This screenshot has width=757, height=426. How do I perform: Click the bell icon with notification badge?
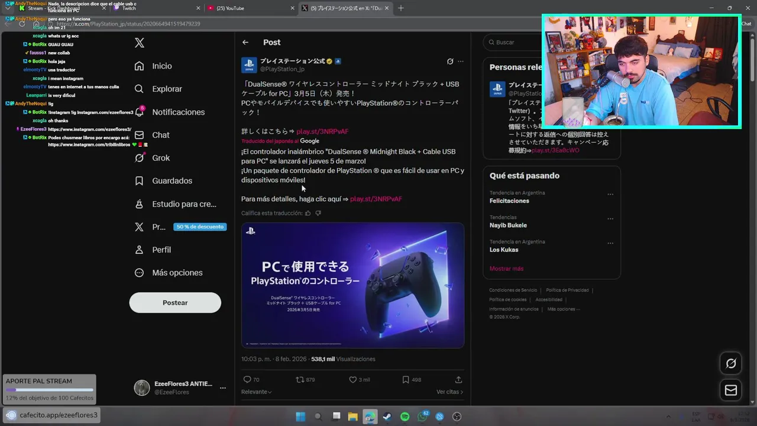(140, 112)
